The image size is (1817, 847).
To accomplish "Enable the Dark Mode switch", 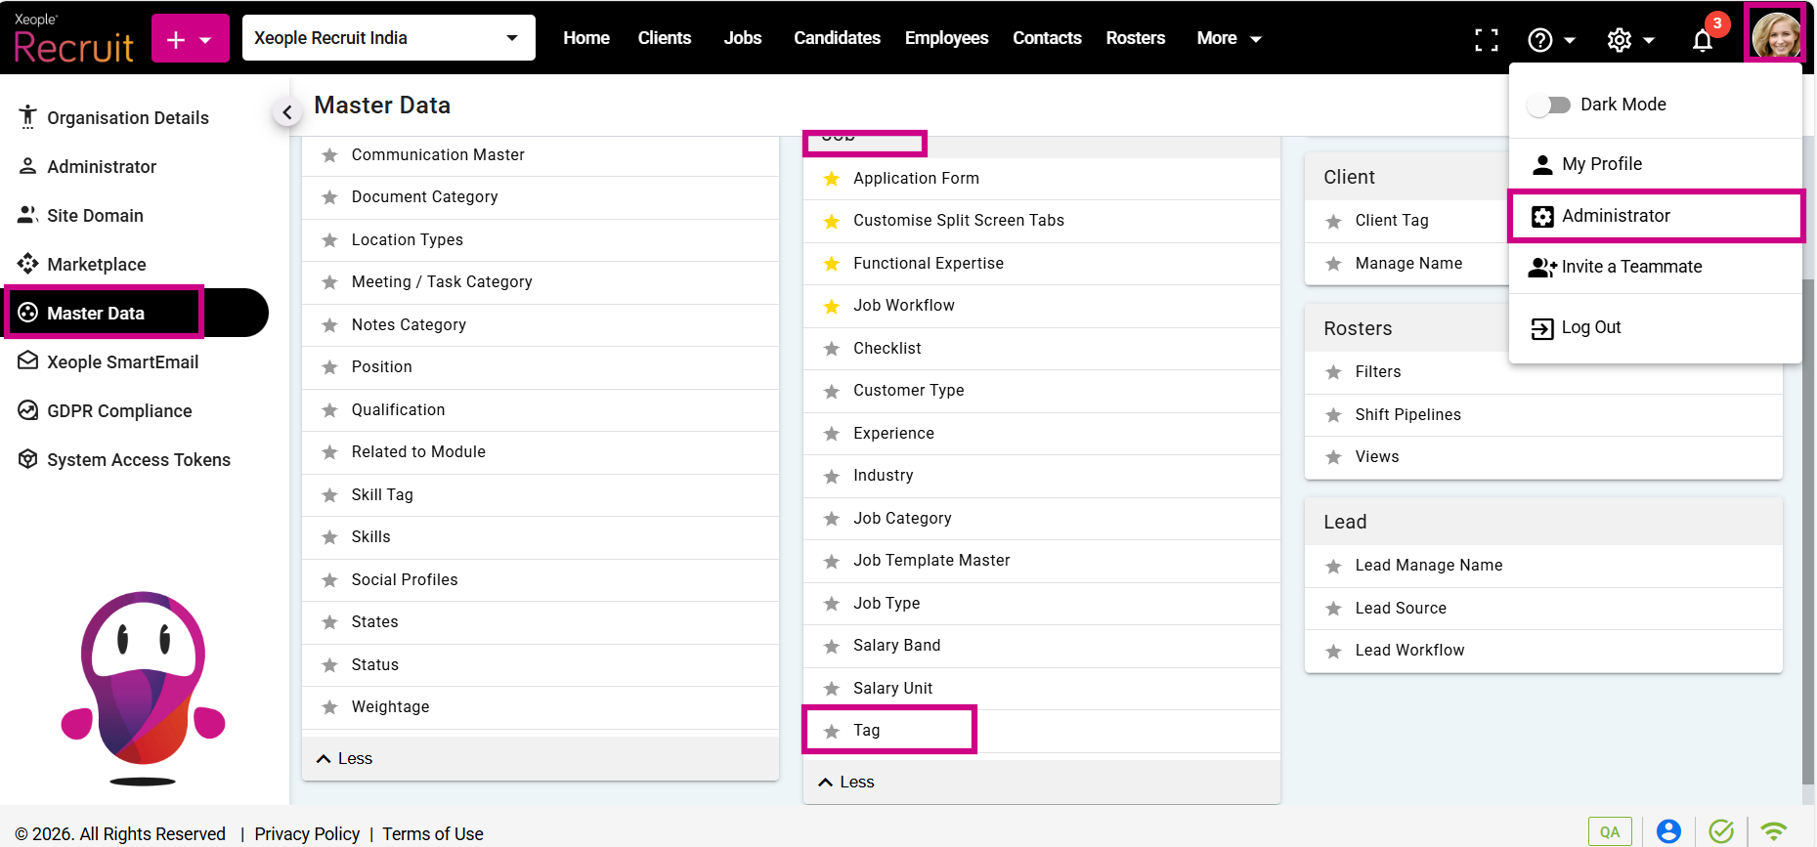I will (1549, 105).
